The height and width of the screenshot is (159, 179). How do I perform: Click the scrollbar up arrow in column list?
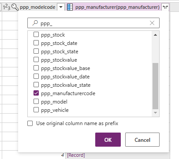pos(155,35)
